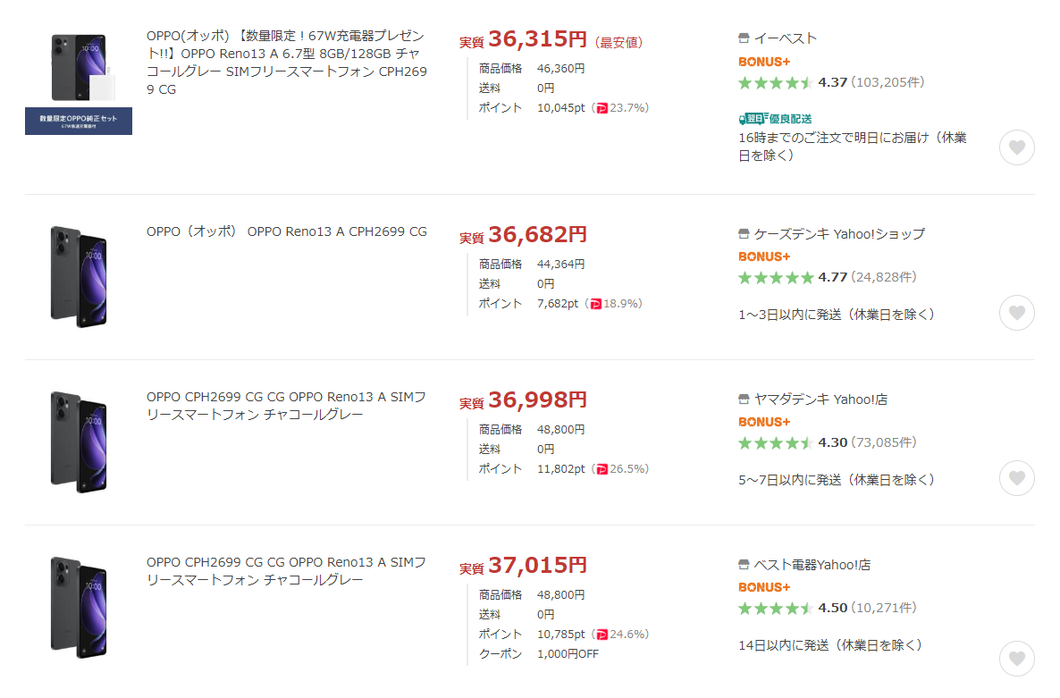
Task: Select the second listing's phone thumbnail
Action: [x=79, y=277]
